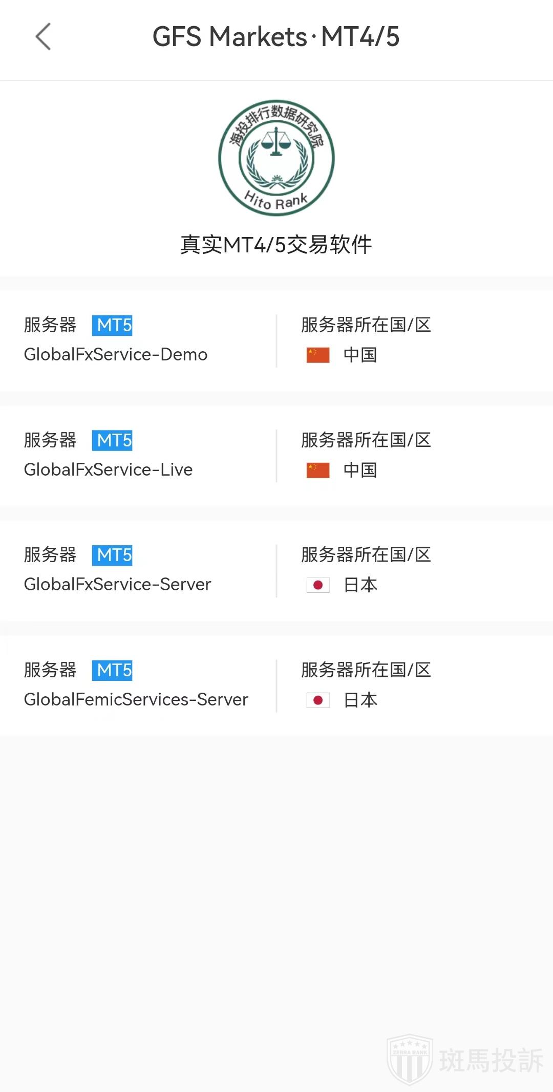
Task: Tap the 真实MT4/5交易软件 heading
Action: pyautogui.click(x=276, y=245)
